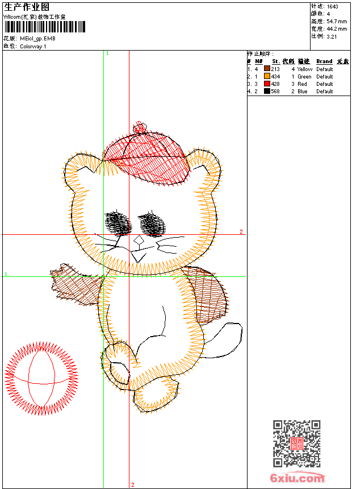Open the 6xiu.com watermark link
Image resolution: width=352 pixels, height=489 pixels.
(297, 478)
